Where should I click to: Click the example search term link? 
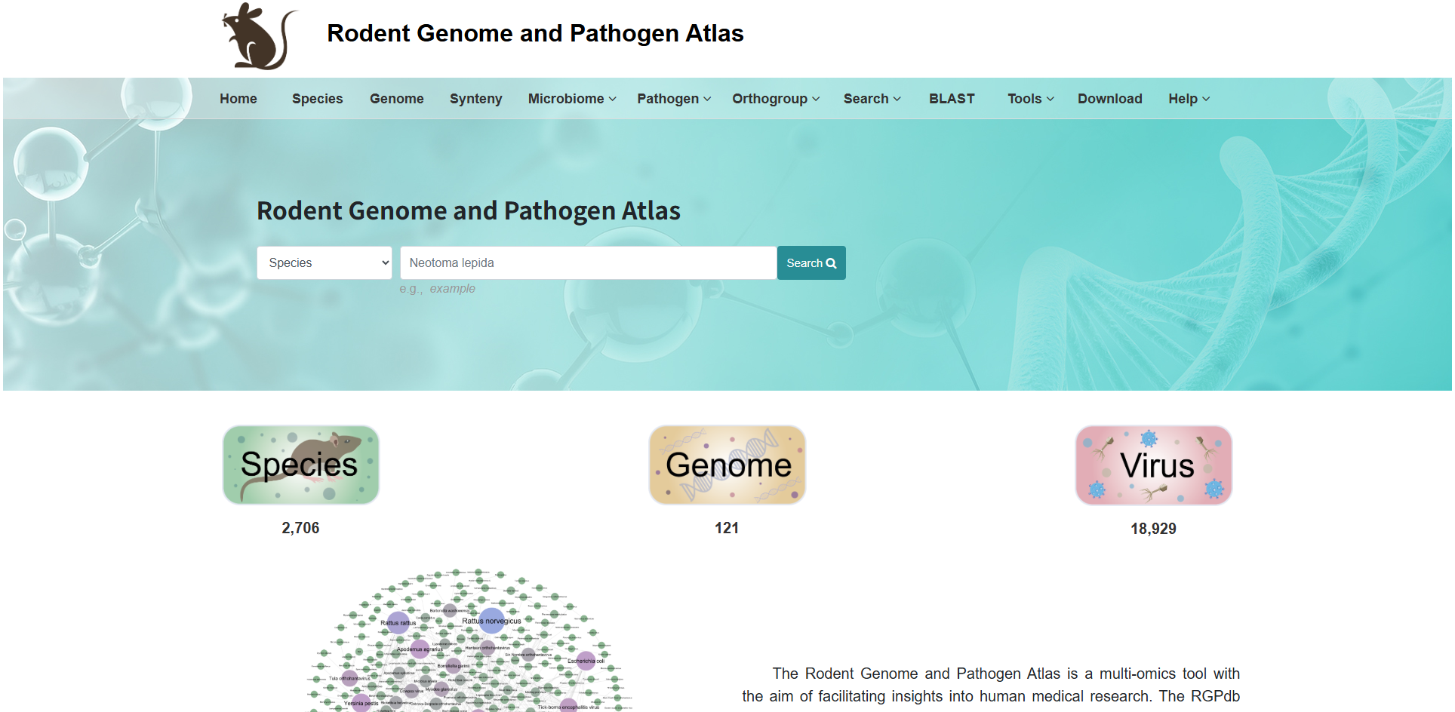coord(453,289)
